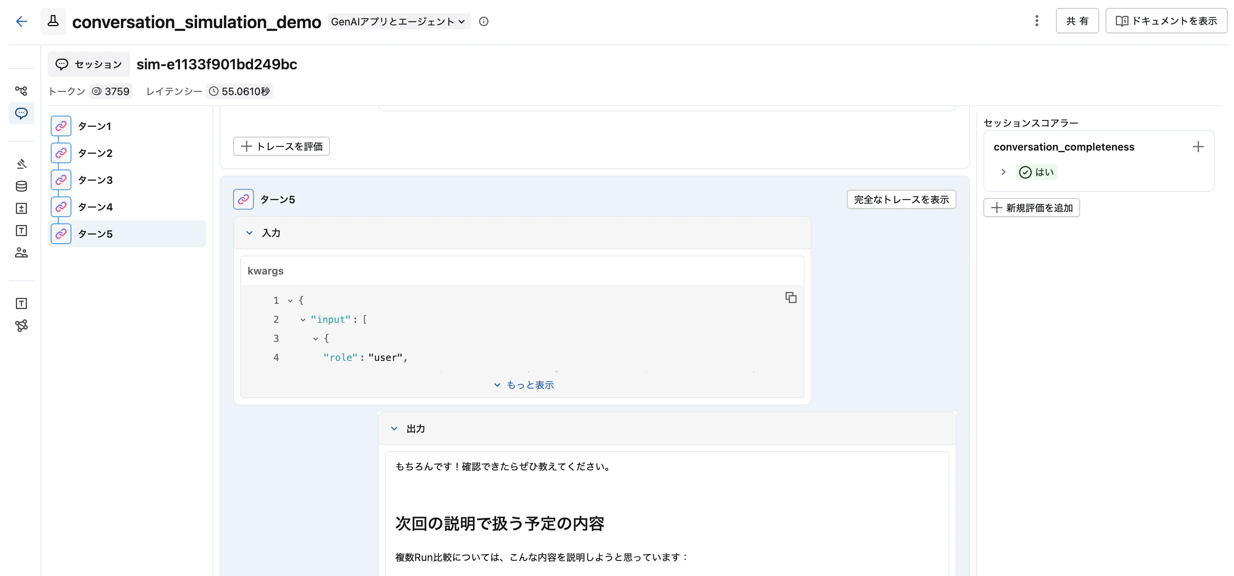Copy the kwargs JSON using the copy icon

(790, 297)
